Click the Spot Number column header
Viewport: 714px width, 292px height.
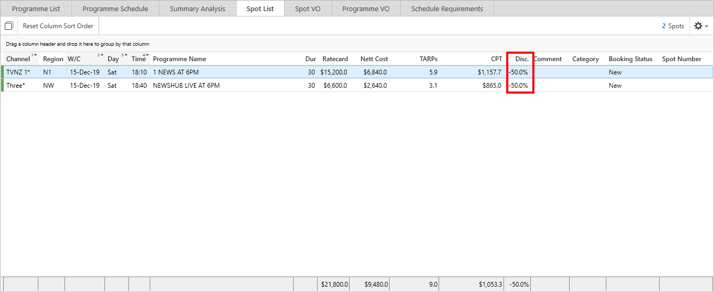coord(681,59)
